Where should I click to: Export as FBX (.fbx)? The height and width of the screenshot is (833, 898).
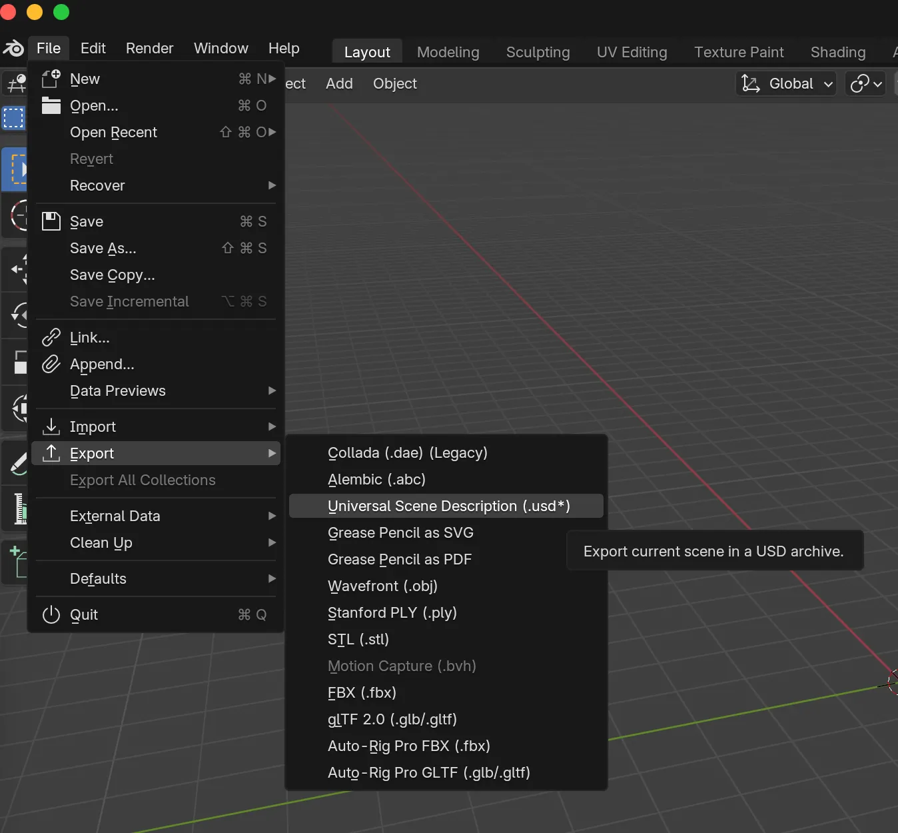pos(446,692)
